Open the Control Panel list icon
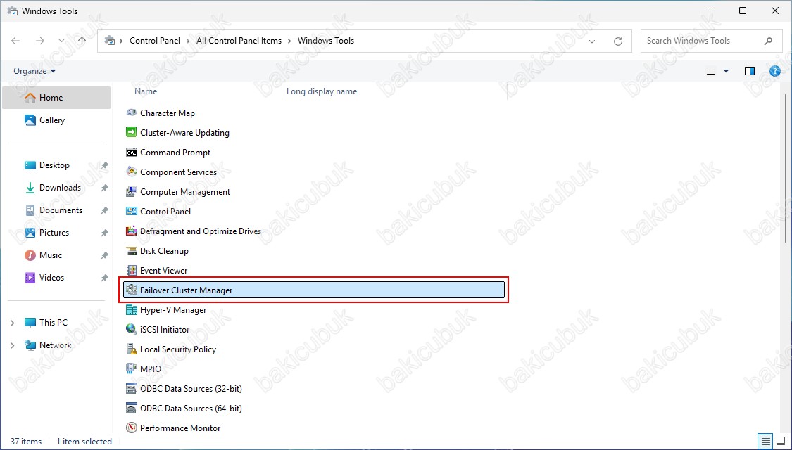Screen dimensions: 792x450 coord(132,212)
